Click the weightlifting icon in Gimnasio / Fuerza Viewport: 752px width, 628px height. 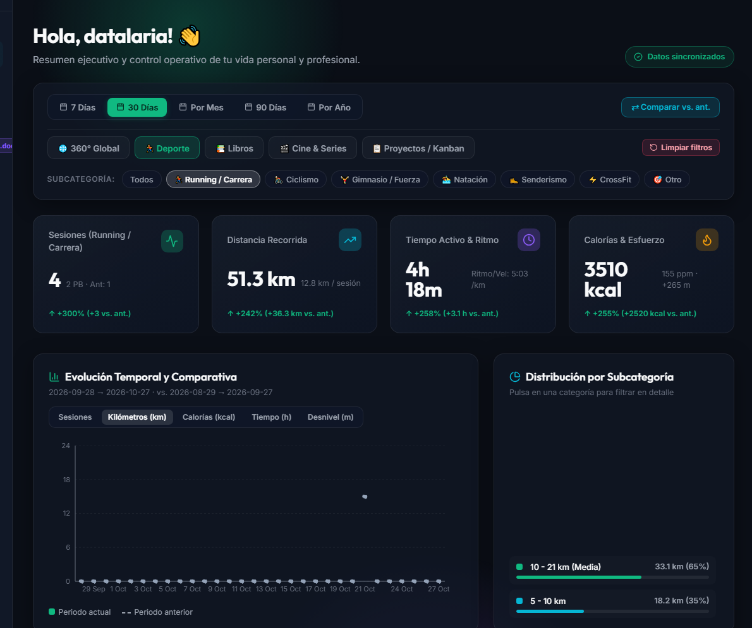pos(345,180)
